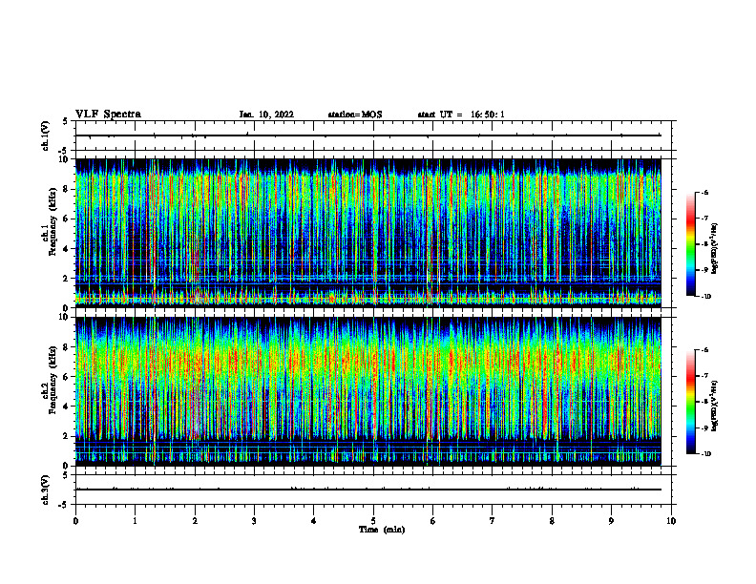This screenshot has height=584, width=756.
Task: Select the ch.2 colorbar log(PSD) label
Action: click(x=715, y=407)
